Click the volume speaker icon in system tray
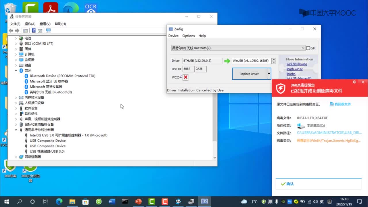368x207 pixels. (x=315, y=202)
